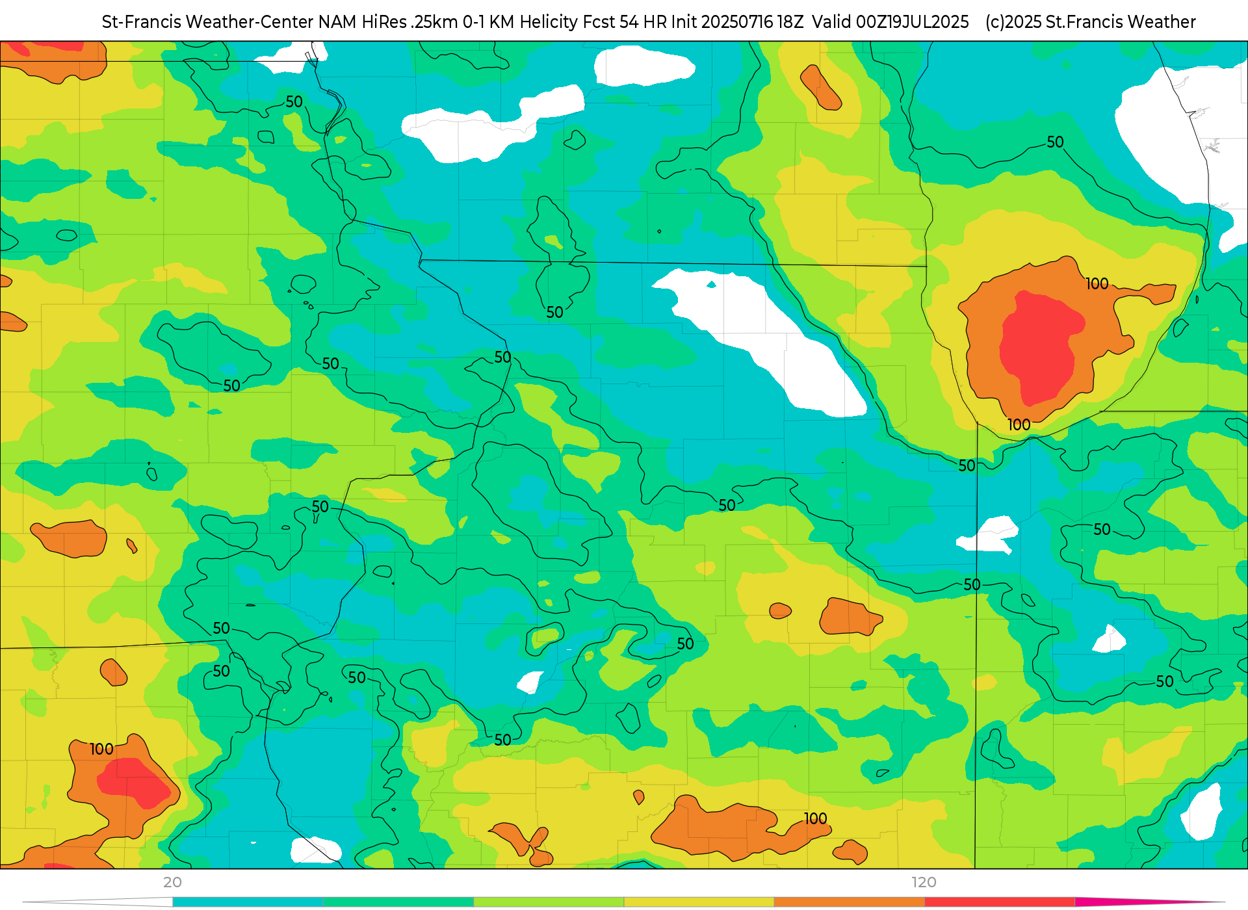
Task: Select the yellow segment of the color bar
Action: click(699, 902)
